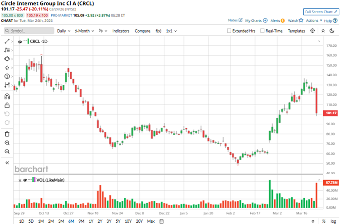Image resolution: width=341 pixels, height=224 pixels.
Task: Select the measure range tool
Action: (7, 85)
